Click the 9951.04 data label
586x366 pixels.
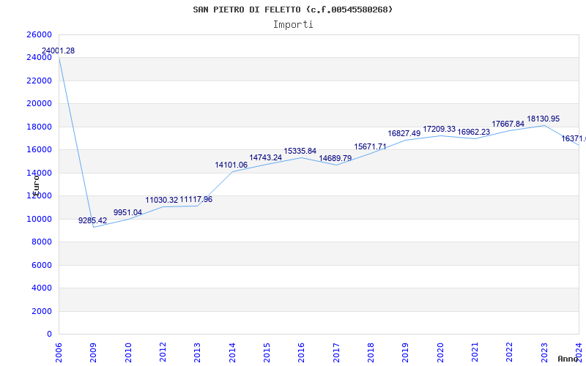tap(127, 212)
